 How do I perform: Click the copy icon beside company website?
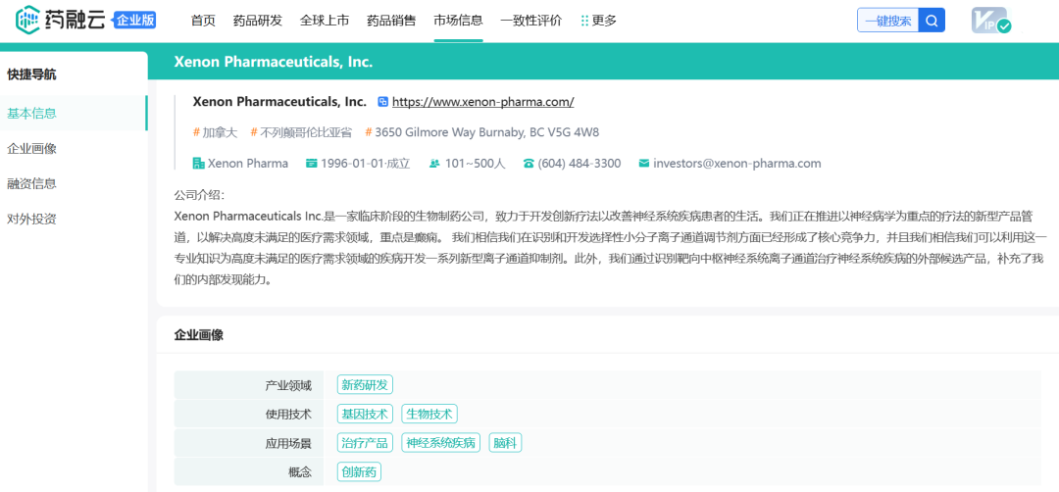point(383,102)
